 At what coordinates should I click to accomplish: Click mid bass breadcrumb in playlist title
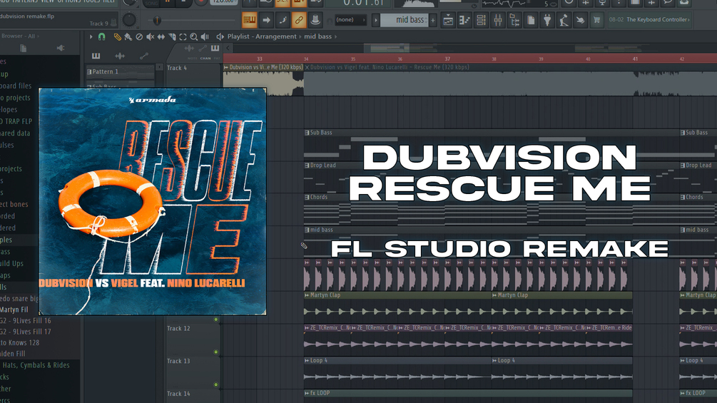coord(317,36)
